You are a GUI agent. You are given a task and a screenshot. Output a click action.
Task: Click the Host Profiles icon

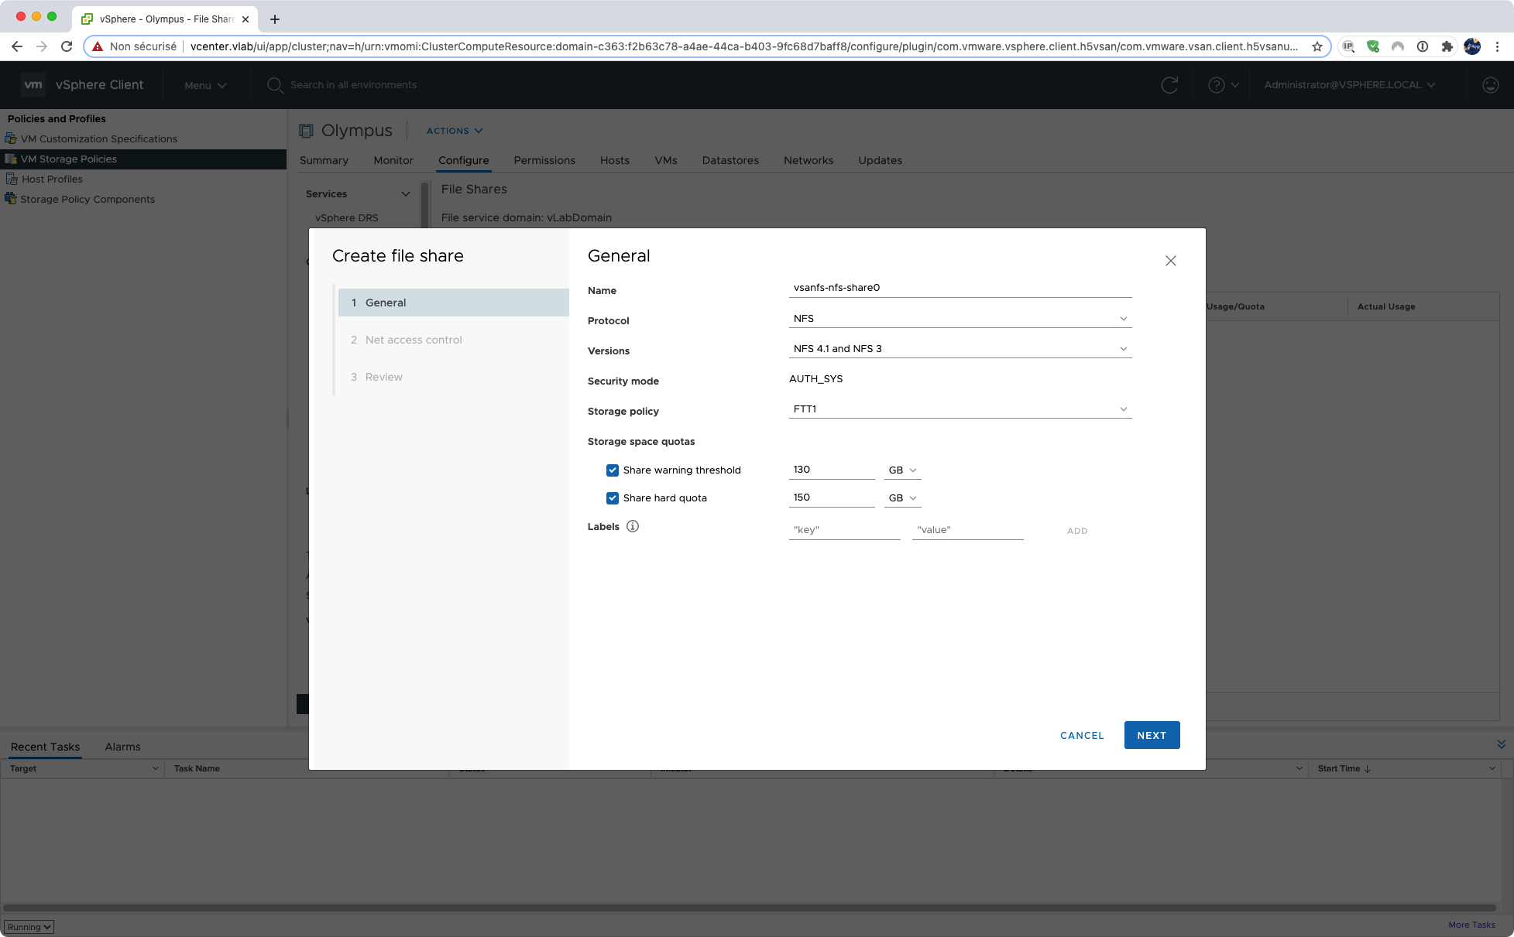[x=12, y=179]
